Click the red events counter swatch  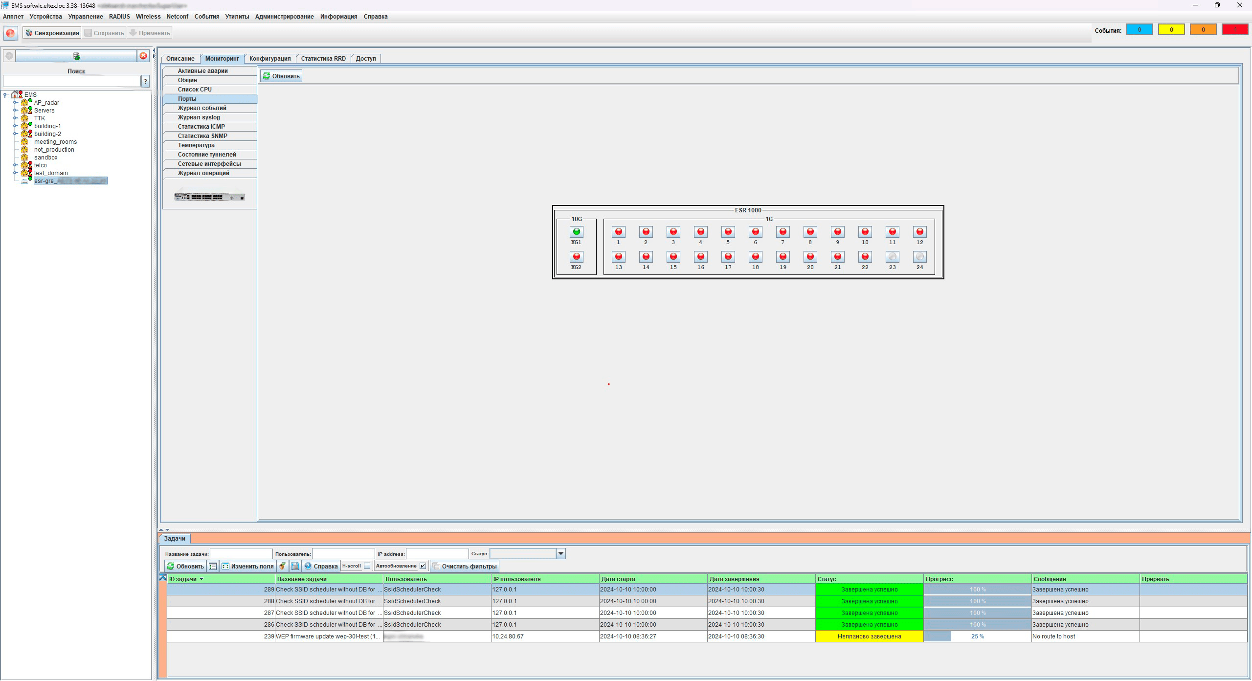click(x=1234, y=30)
